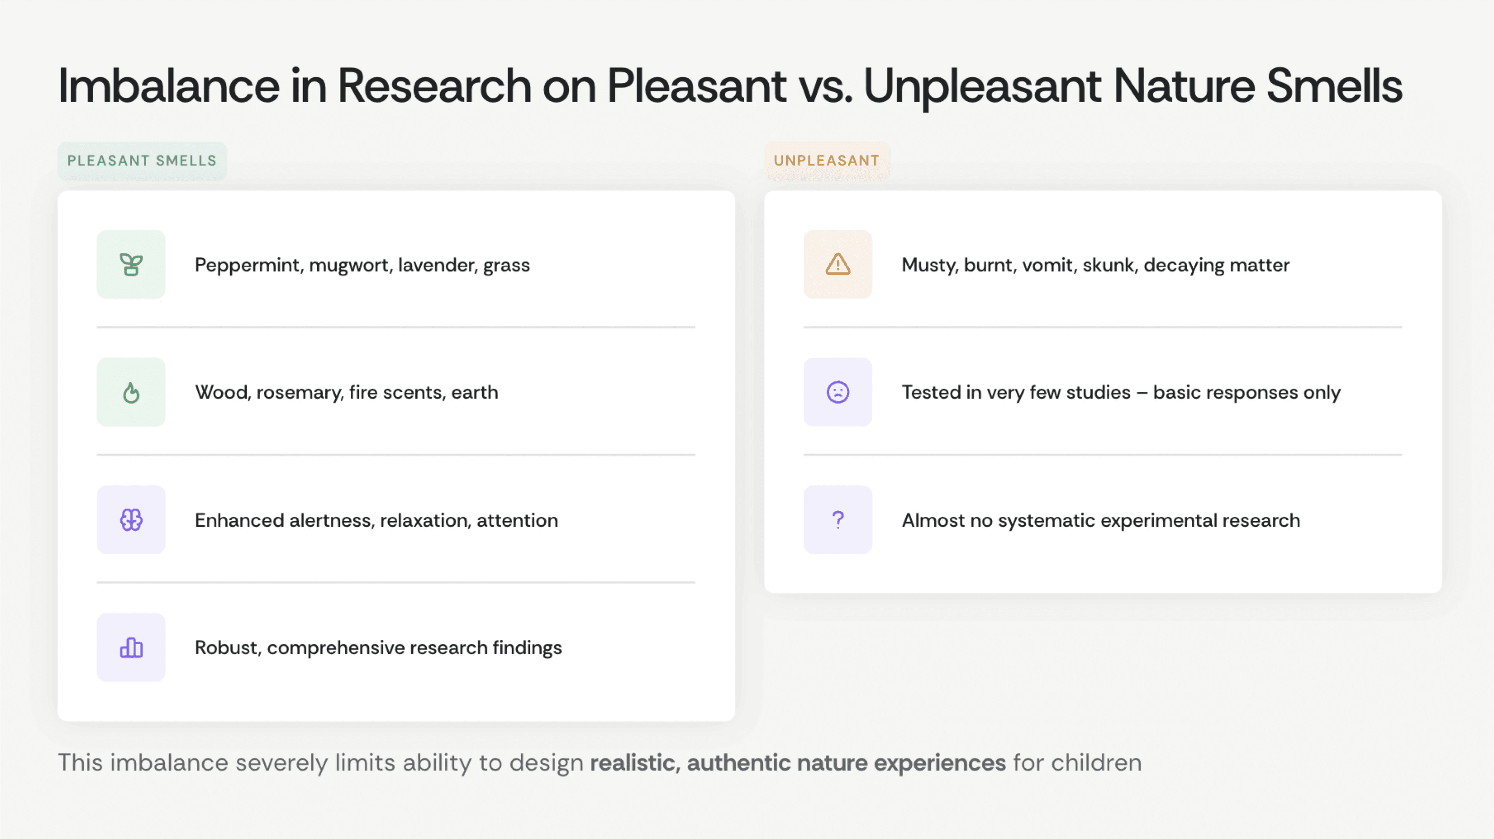Image resolution: width=1494 pixels, height=839 pixels.
Task: Click bold 'realistic, authentic nature experiences' phrase
Action: coord(798,763)
